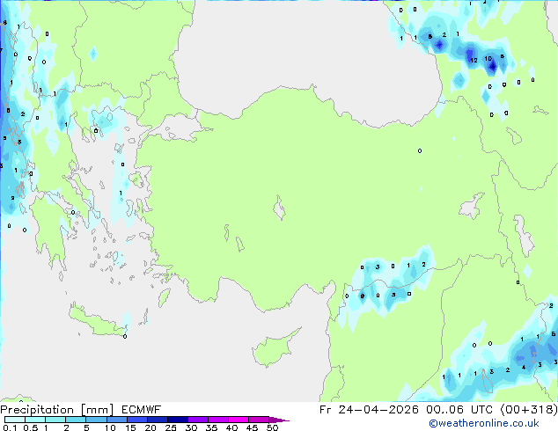Click the '0' value at Crete's eastern tip
The height and width of the screenshot is (431, 558).
point(125,336)
